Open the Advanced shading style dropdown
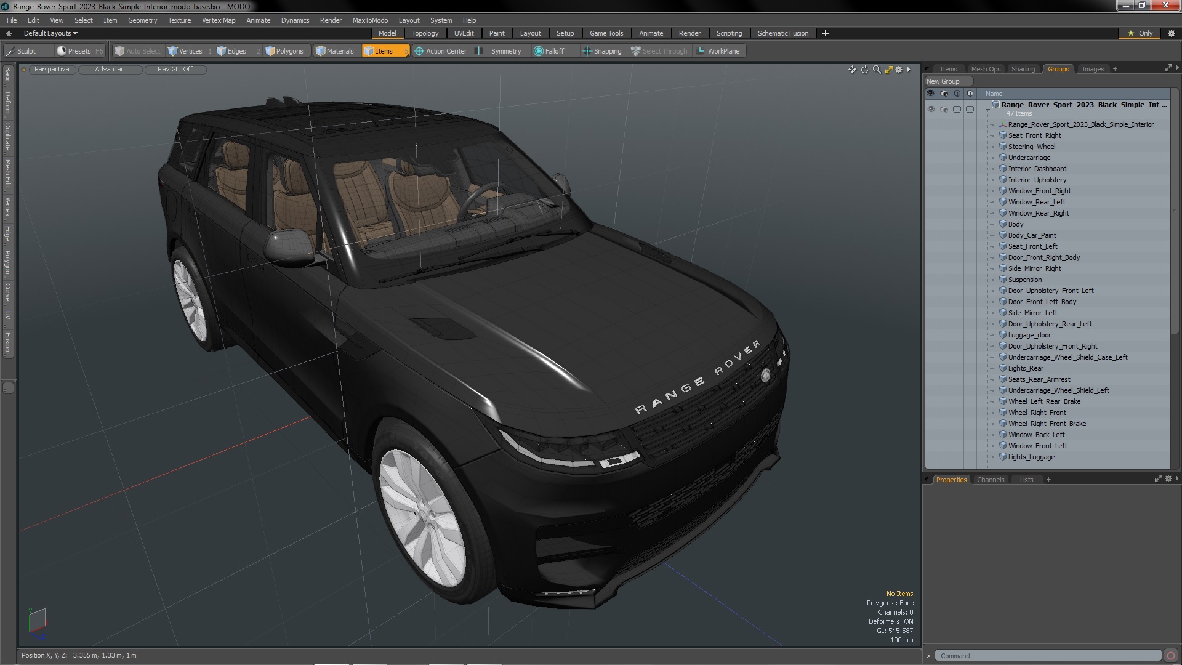Viewport: 1182px width, 665px height. coord(110,69)
